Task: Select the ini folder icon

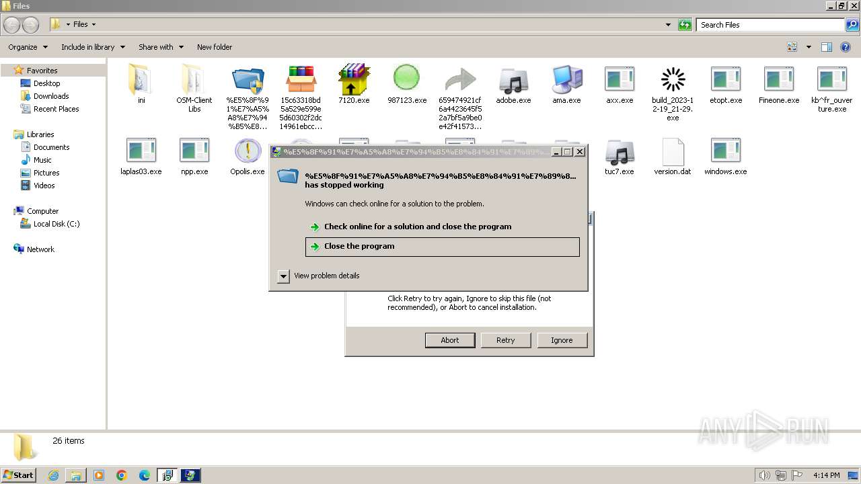Action: click(x=141, y=80)
